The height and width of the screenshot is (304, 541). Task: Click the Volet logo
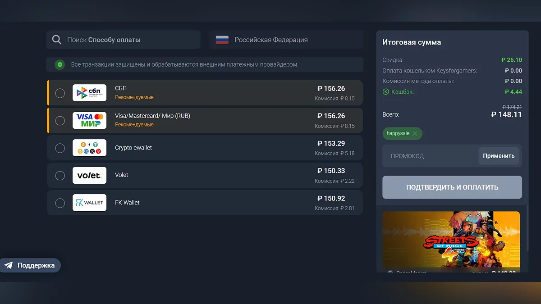(89, 175)
